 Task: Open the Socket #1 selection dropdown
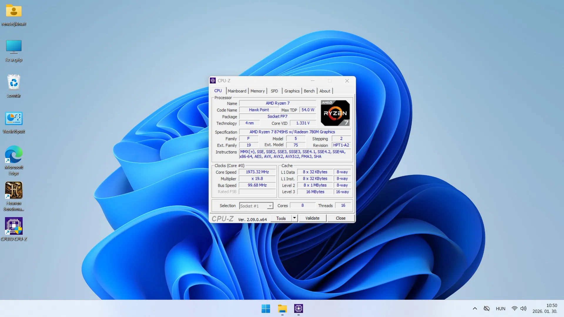[256, 206]
